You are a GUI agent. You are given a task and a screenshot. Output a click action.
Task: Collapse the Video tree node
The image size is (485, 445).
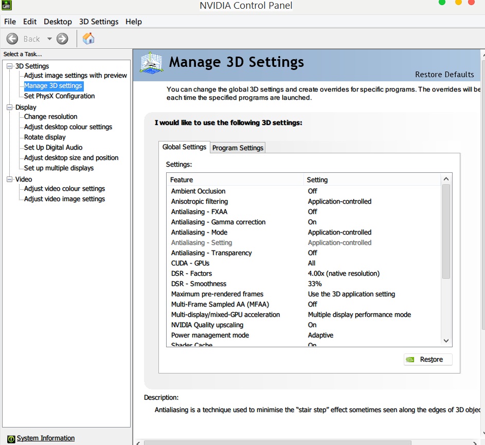click(10, 179)
